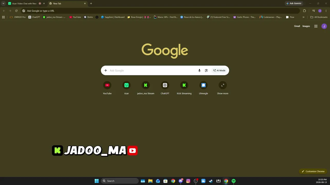330x185 pixels.
Task: Close the New Tab tab
Action: (x=85, y=4)
